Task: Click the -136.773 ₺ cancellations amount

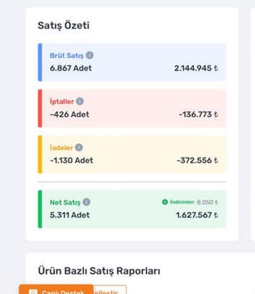Action: click(x=198, y=114)
